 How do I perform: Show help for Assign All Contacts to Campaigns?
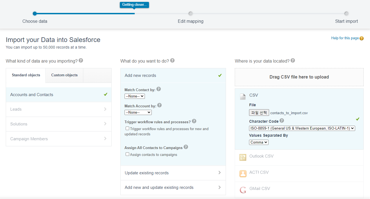(186, 147)
